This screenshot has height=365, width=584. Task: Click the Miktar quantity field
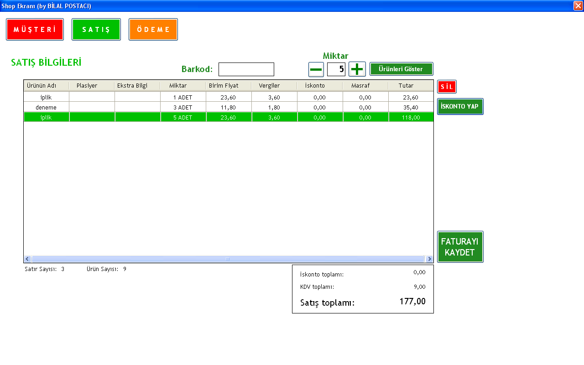click(336, 69)
